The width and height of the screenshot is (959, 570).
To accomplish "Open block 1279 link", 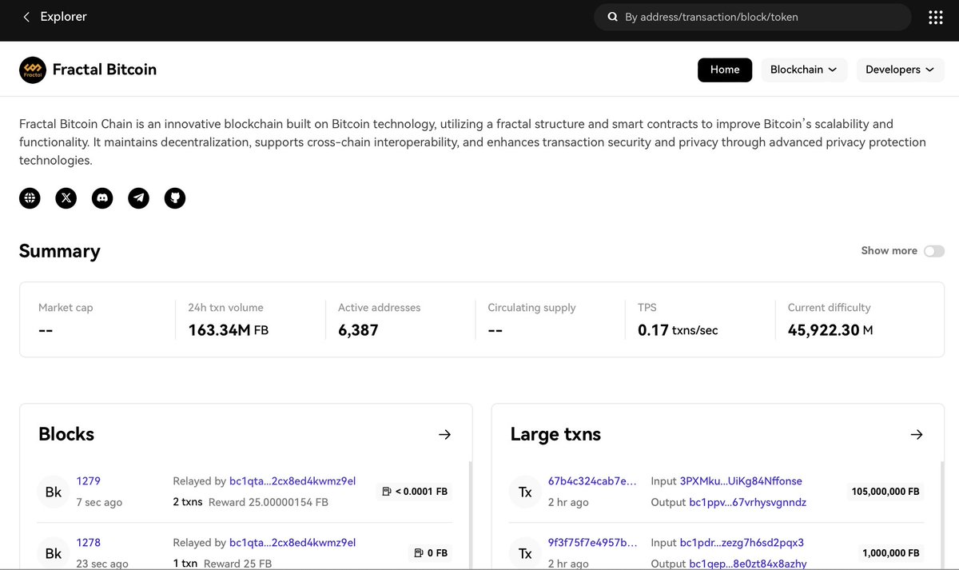I will pyautogui.click(x=88, y=481).
